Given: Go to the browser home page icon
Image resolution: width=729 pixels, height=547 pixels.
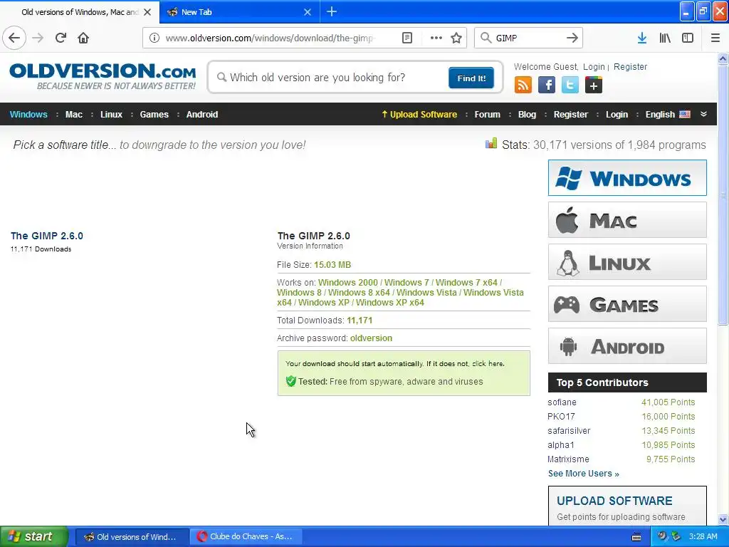Looking at the screenshot, I should point(83,38).
